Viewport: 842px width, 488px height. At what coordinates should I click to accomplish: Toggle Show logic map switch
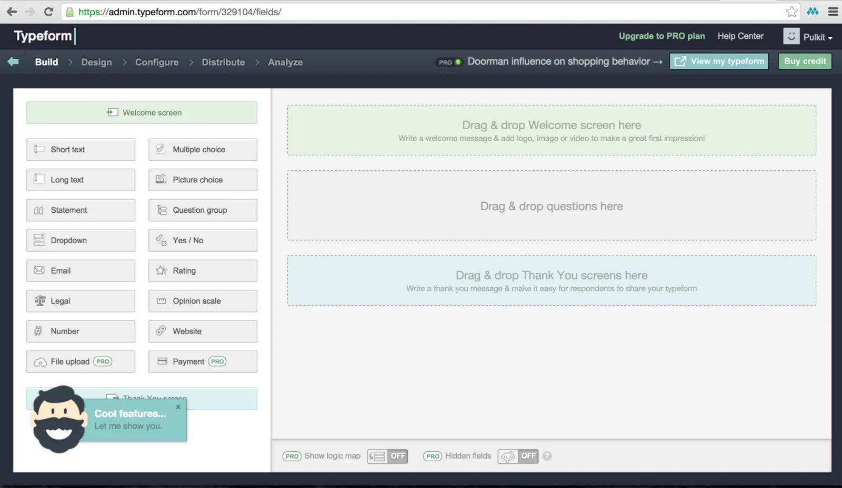387,456
